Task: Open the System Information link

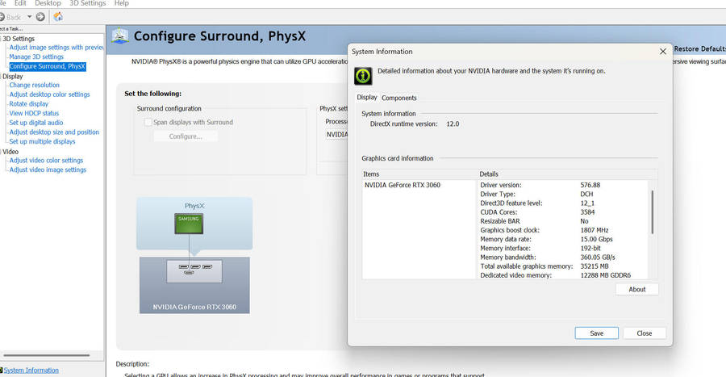Action: [x=31, y=371]
